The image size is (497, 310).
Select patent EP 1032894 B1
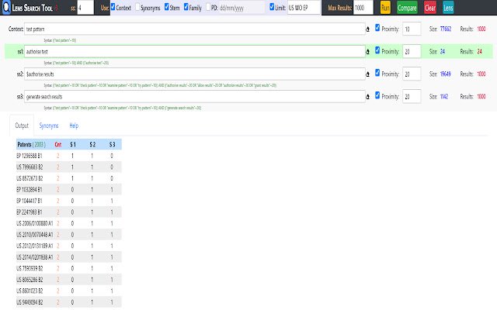pos(30,190)
